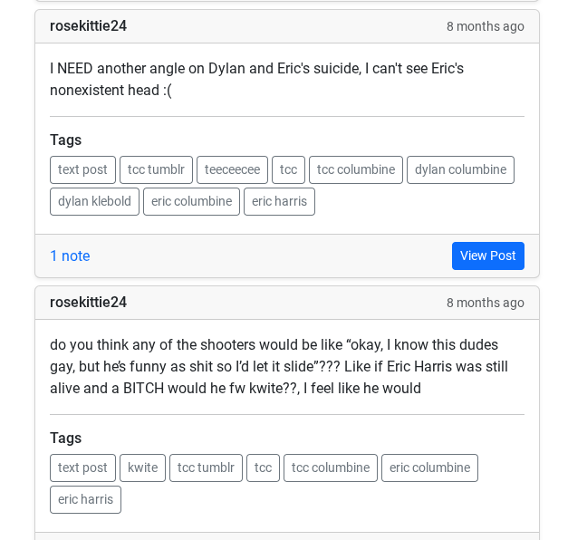The image size is (587, 540).
Task: Click rosekittie24 username on the lower post
Action: (88, 303)
